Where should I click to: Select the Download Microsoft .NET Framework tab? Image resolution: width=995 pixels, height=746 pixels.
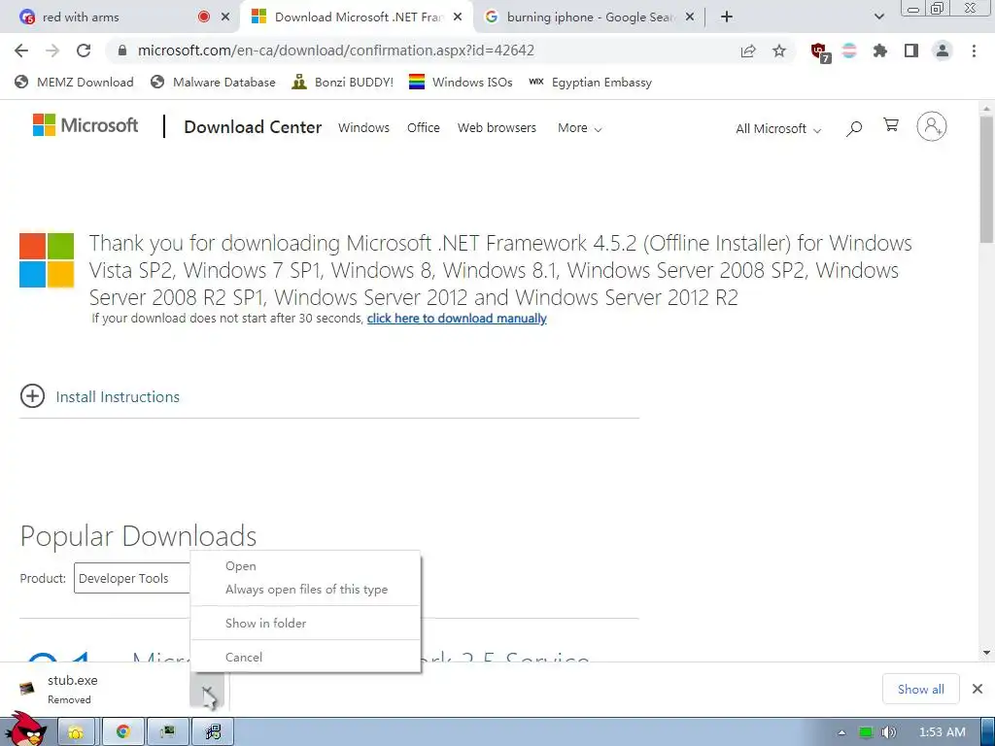click(358, 17)
